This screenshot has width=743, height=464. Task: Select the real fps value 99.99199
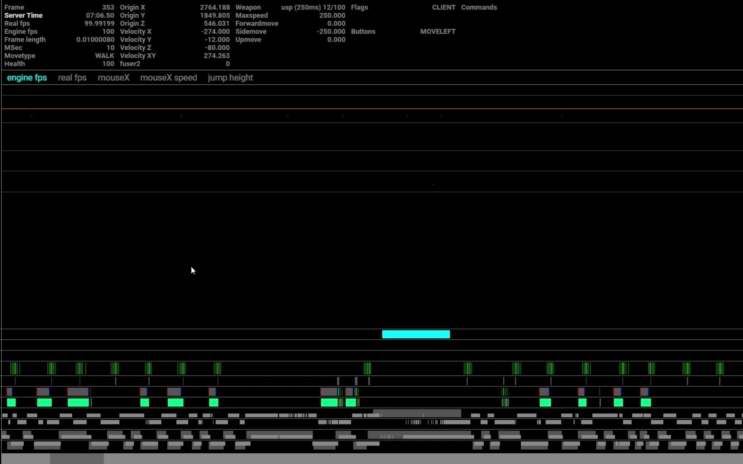99,24
